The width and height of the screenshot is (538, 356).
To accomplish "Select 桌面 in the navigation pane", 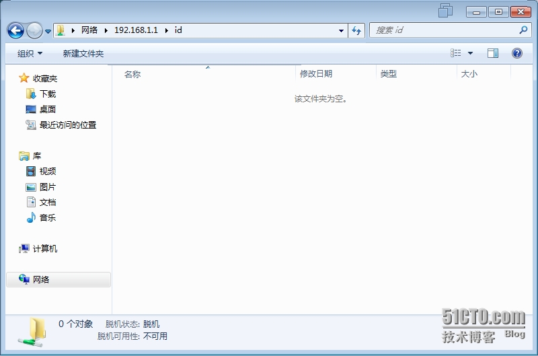I will [x=47, y=110].
